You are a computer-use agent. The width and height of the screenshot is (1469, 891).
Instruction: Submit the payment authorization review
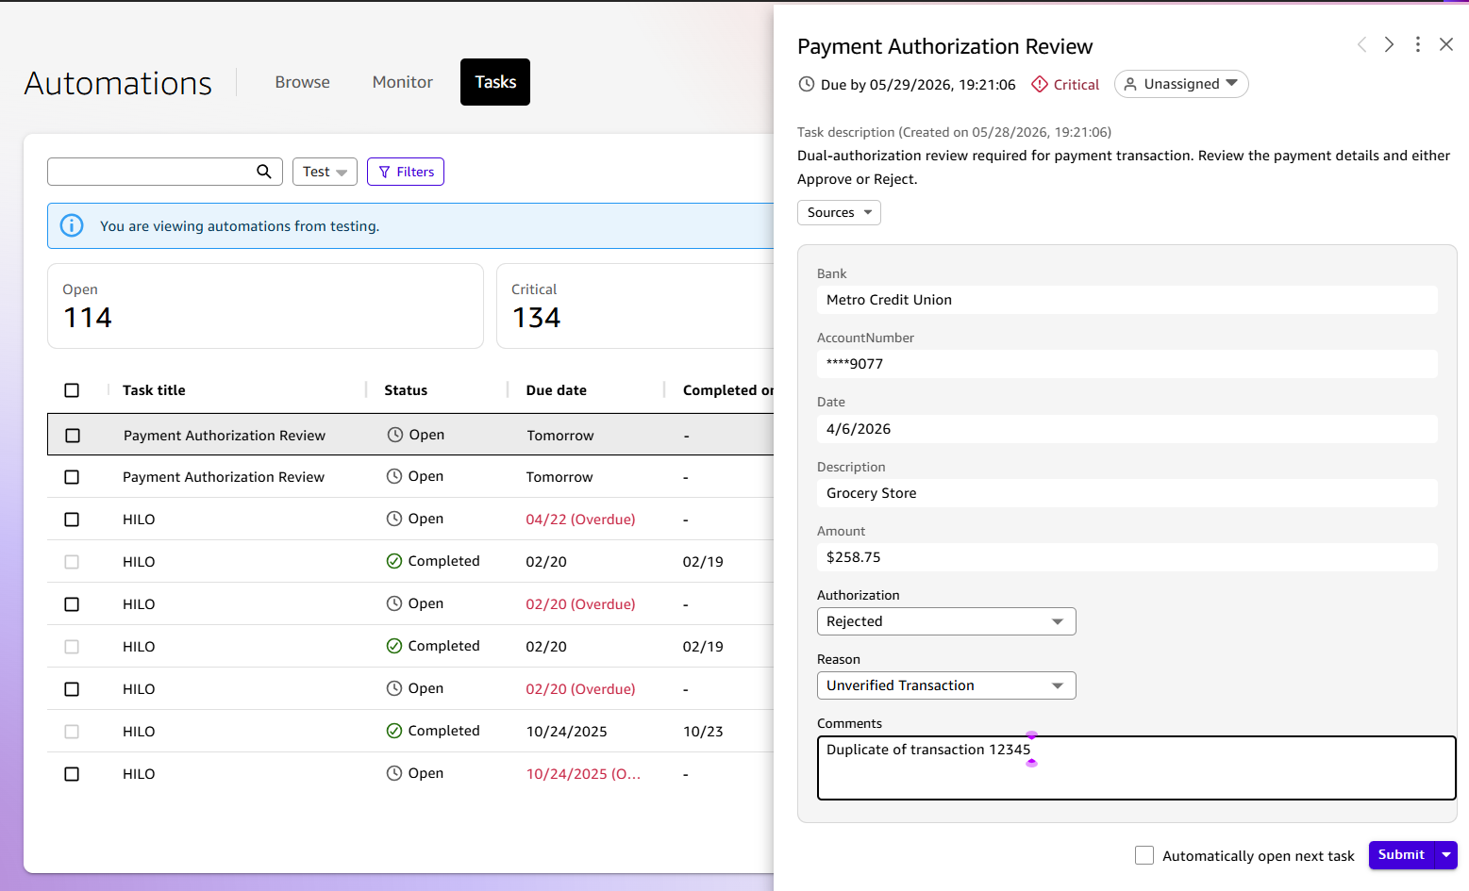click(1401, 855)
